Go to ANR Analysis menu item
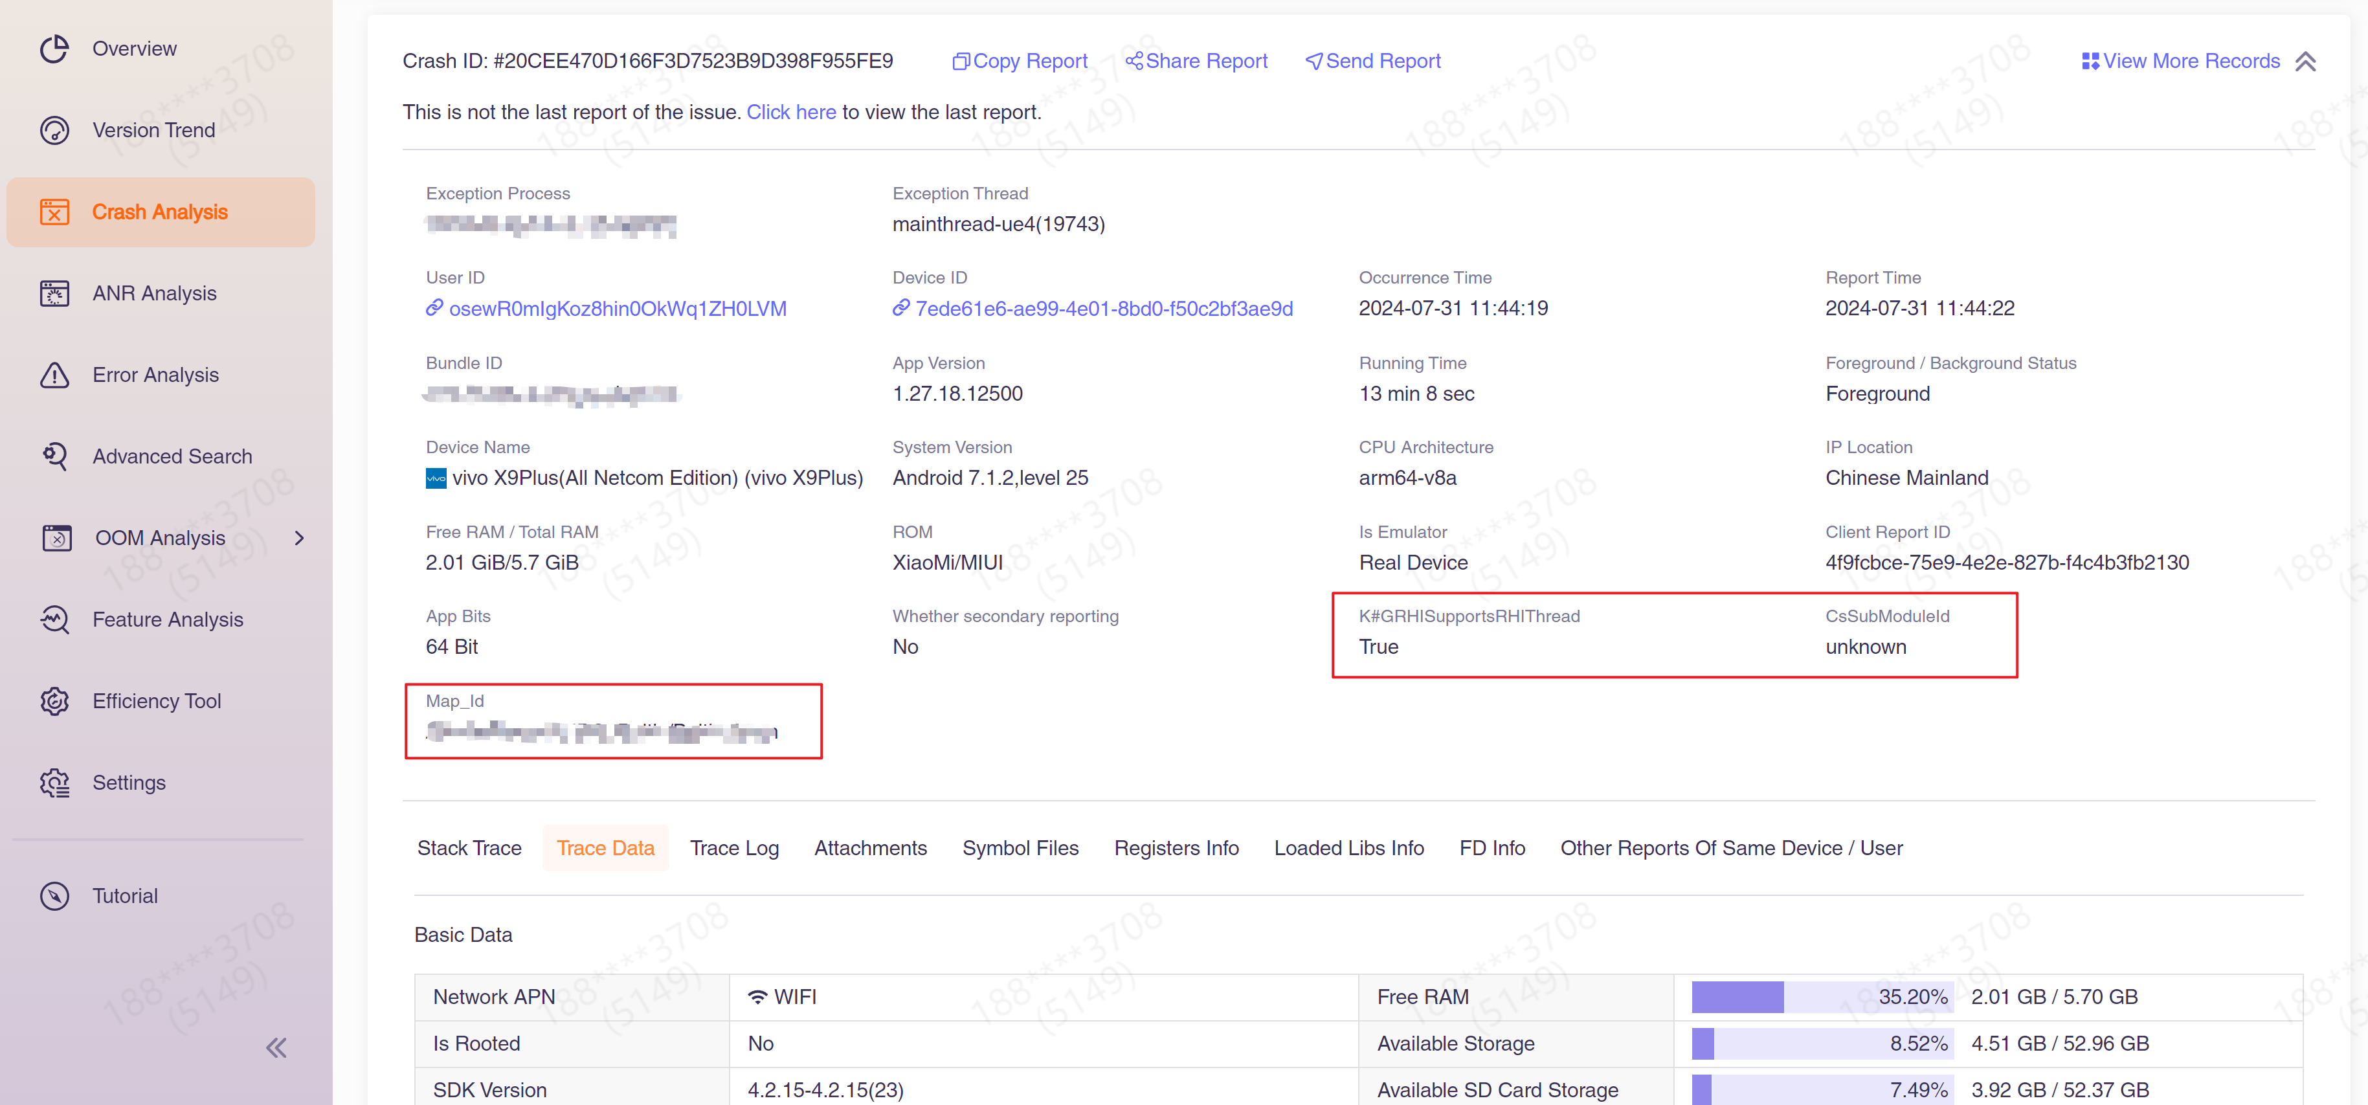Screen dimensions: 2368x1105 click(x=155, y=293)
